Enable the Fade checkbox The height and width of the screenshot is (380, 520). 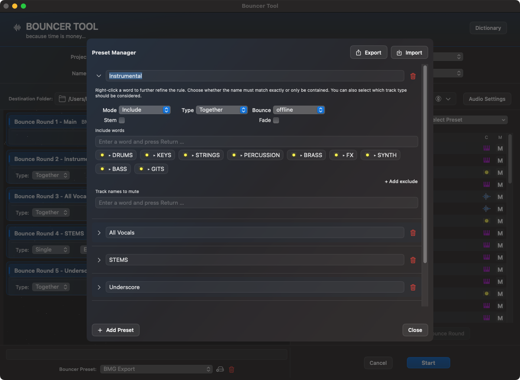tap(276, 120)
